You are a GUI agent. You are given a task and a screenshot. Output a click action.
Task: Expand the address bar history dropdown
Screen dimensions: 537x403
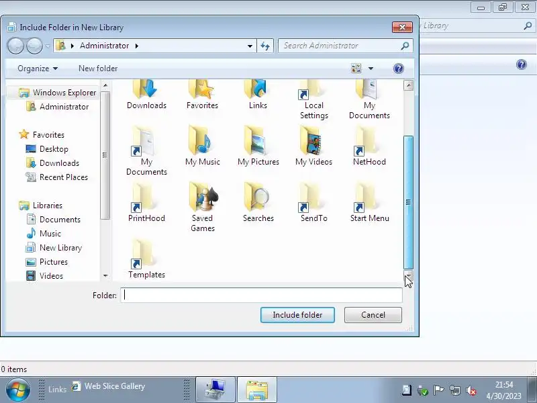point(250,46)
